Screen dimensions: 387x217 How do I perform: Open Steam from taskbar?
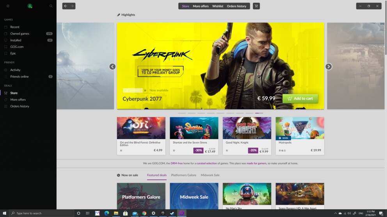172,213
